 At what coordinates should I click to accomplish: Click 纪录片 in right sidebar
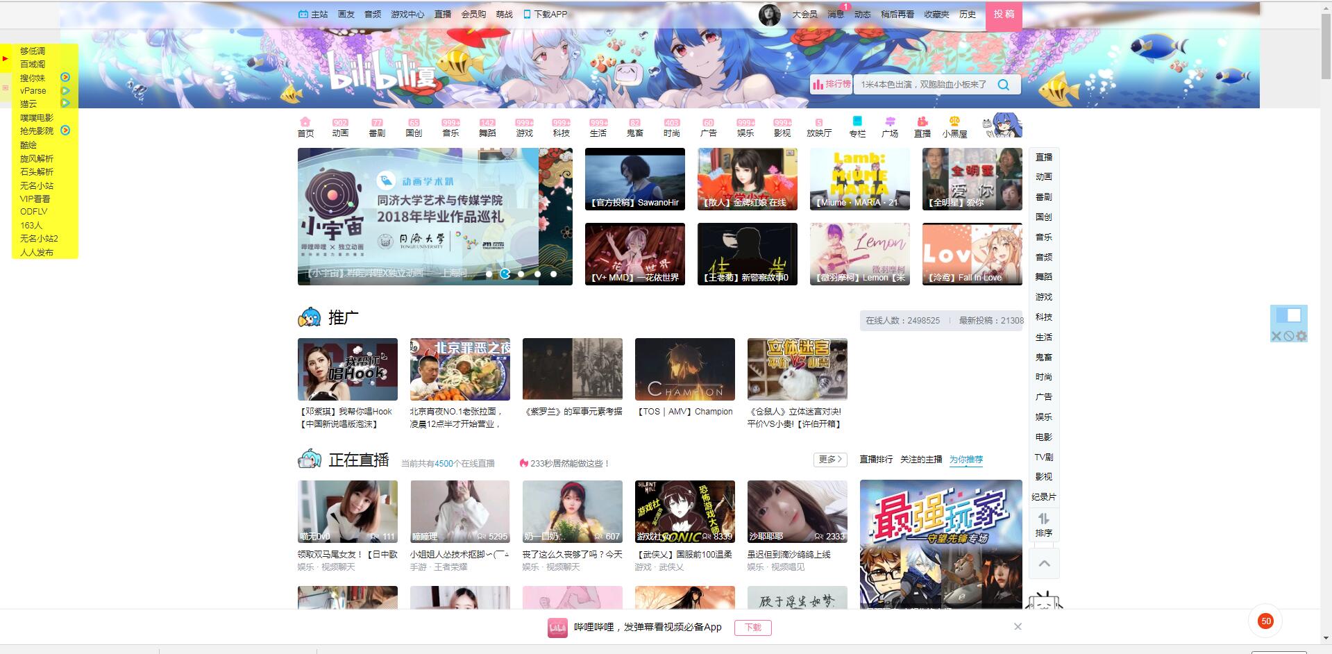pyautogui.click(x=1044, y=497)
